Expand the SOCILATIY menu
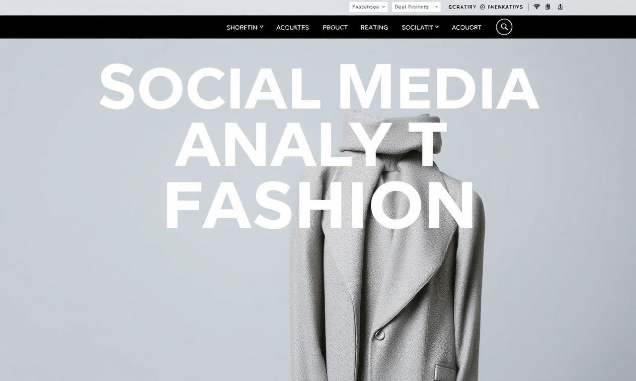636x381 pixels. coord(420,27)
